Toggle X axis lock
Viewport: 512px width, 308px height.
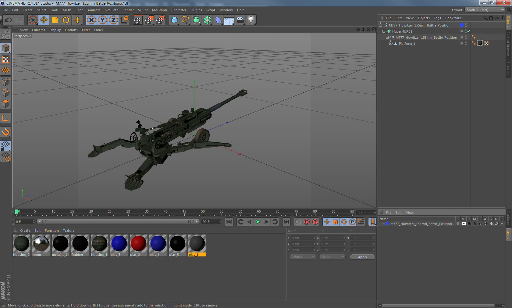[91, 20]
